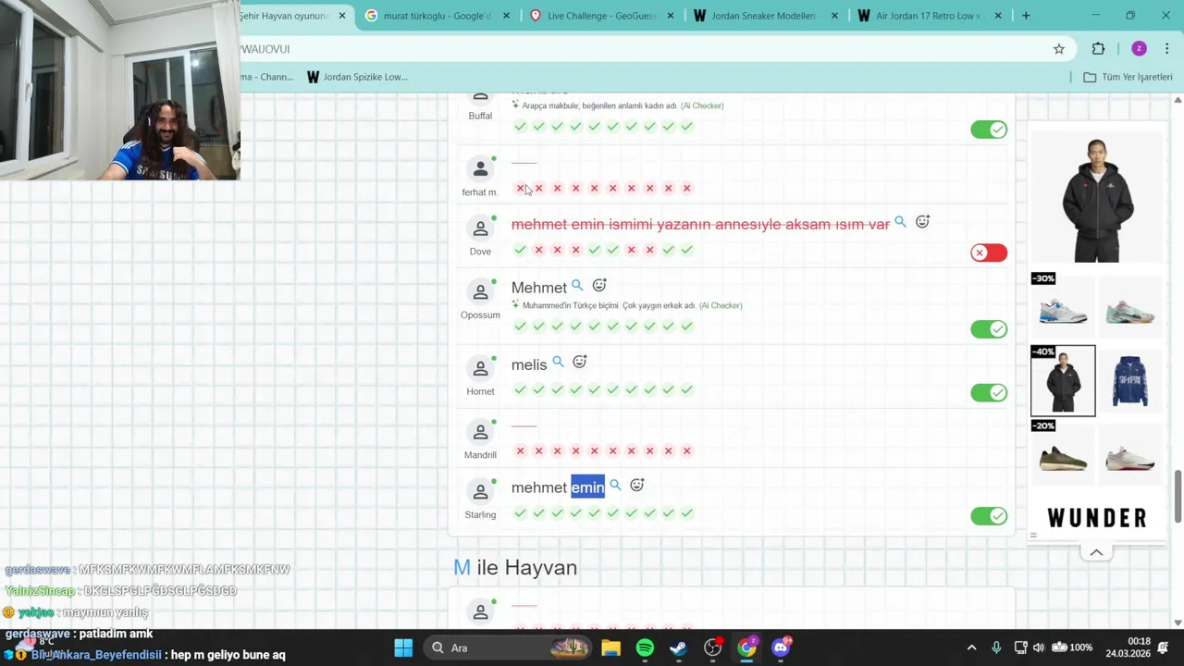Image resolution: width=1184 pixels, height=666 pixels.
Task: Click Hornet player avatar
Action: tap(480, 368)
